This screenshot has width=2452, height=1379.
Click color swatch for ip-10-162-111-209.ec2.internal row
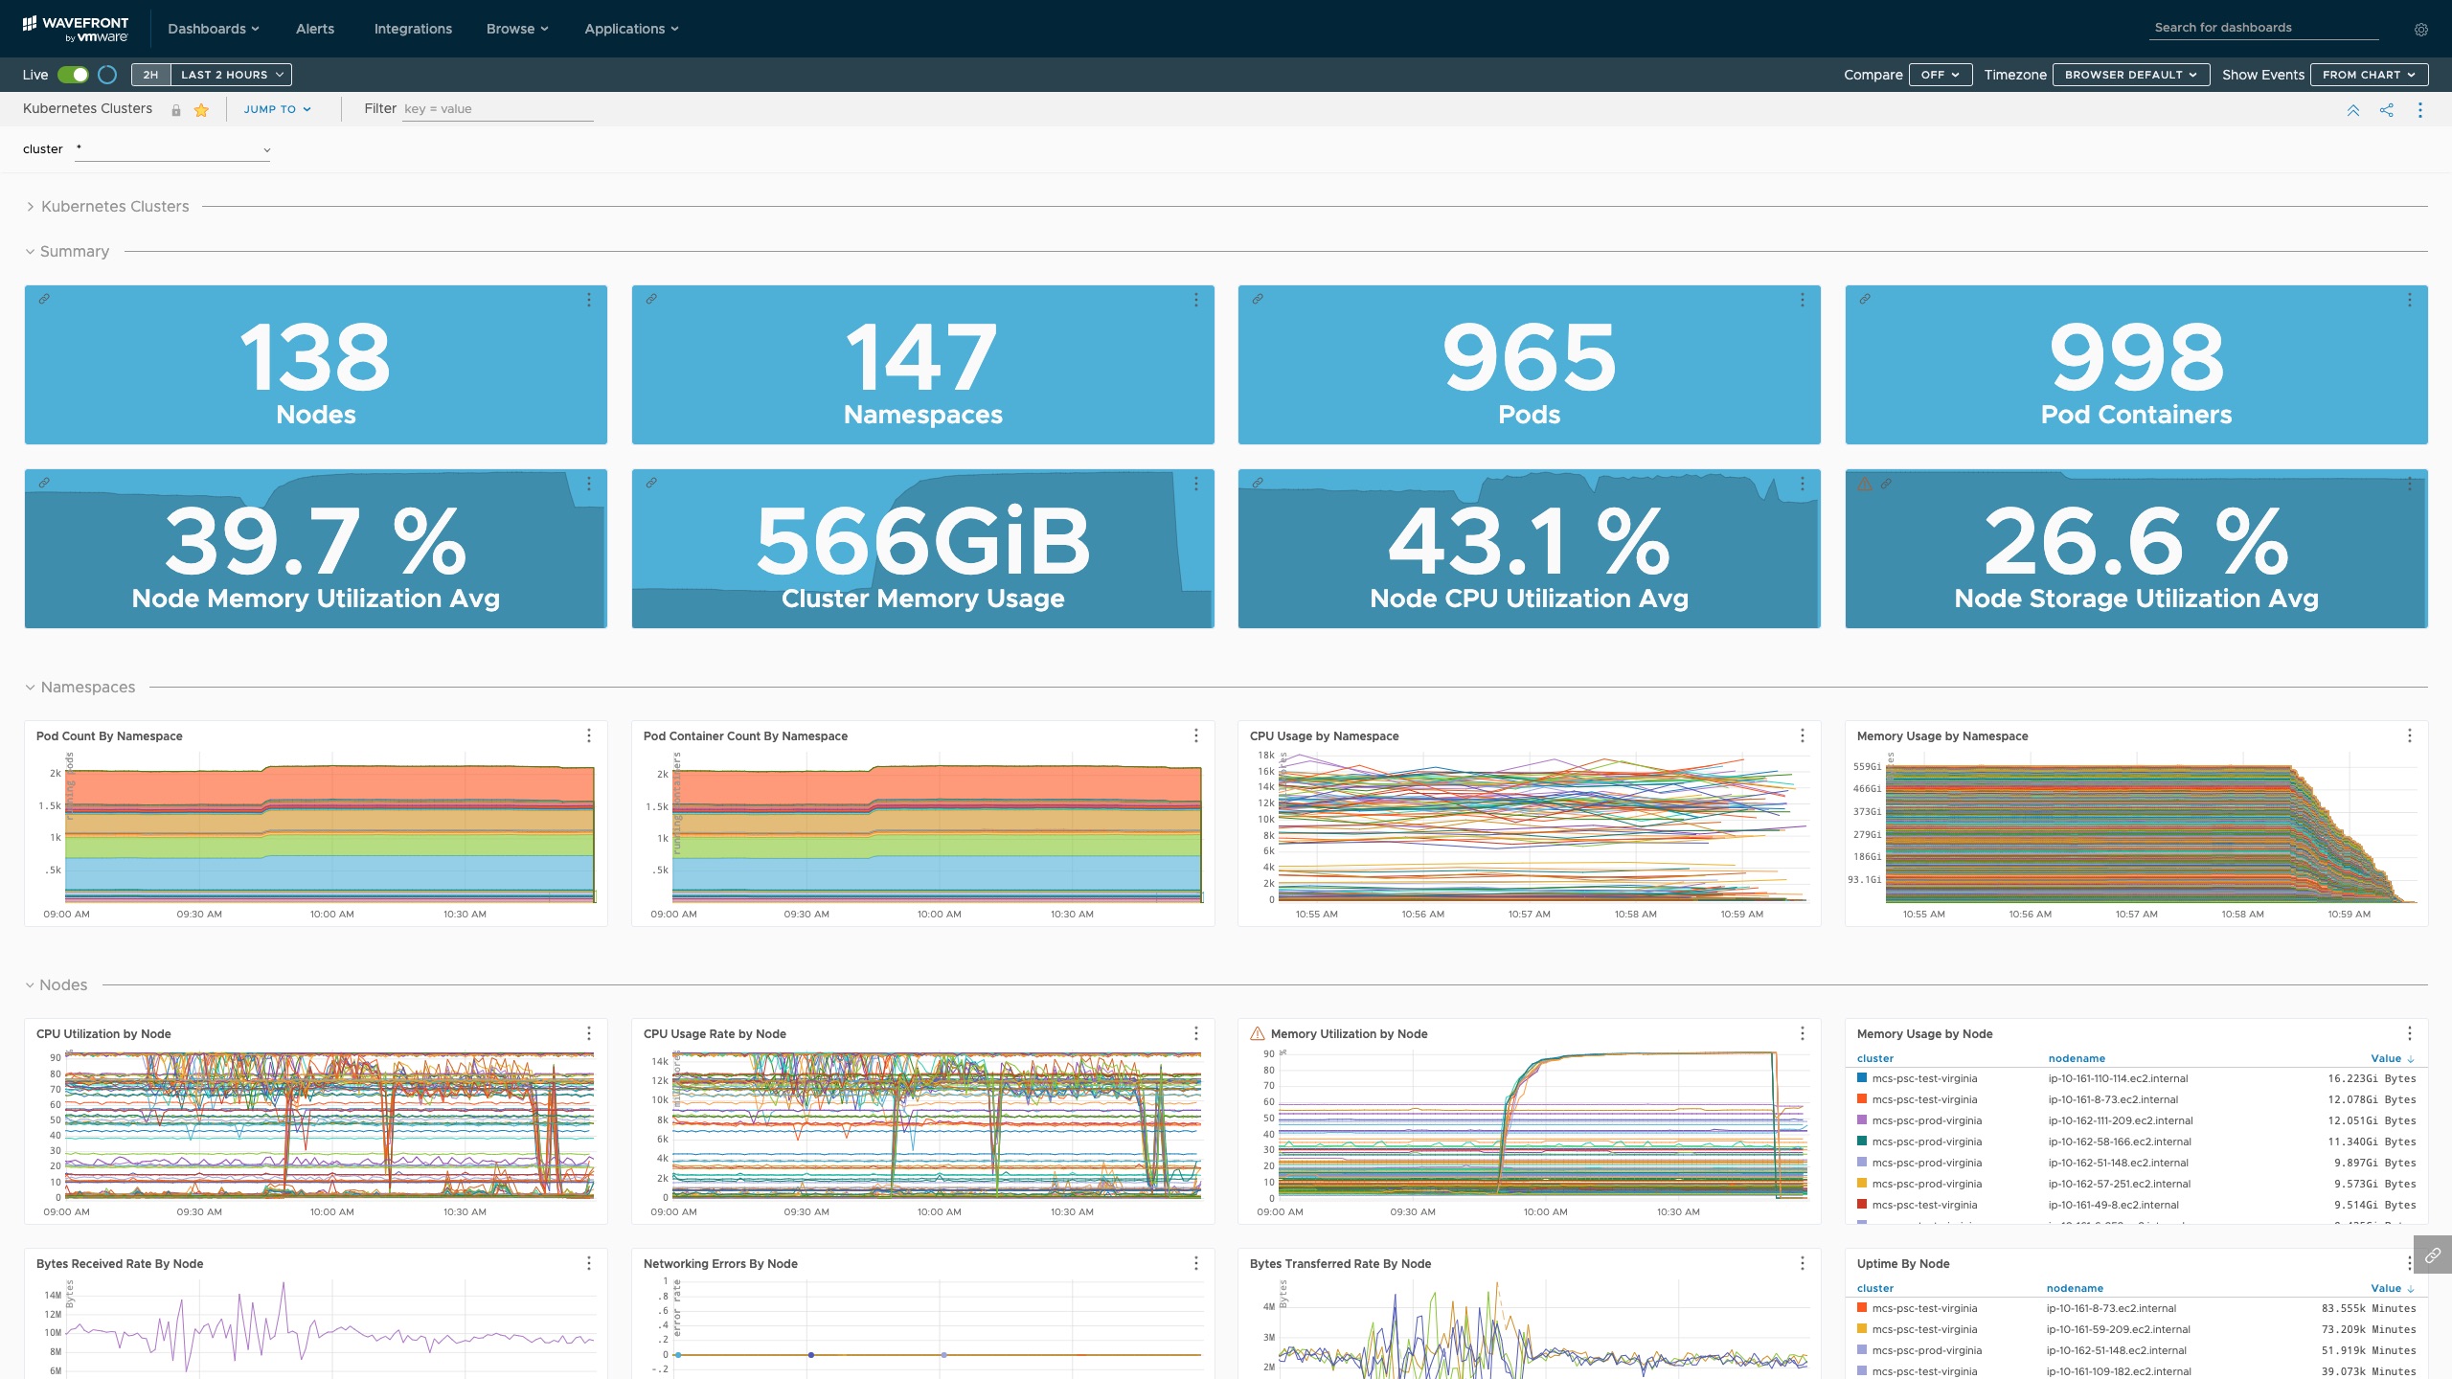pyautogui.click(x=1862, y=1119)
